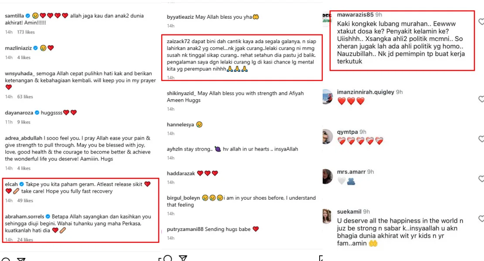
Task: Heart suekamil's comment
Action: 481,218
